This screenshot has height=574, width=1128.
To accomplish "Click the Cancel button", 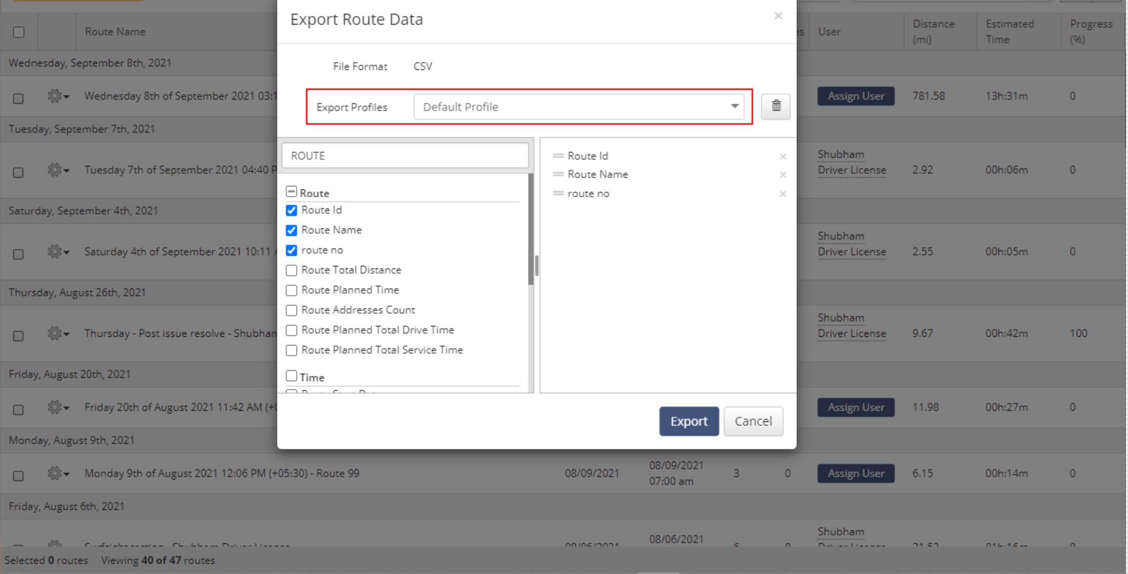I will pos(753,421).
